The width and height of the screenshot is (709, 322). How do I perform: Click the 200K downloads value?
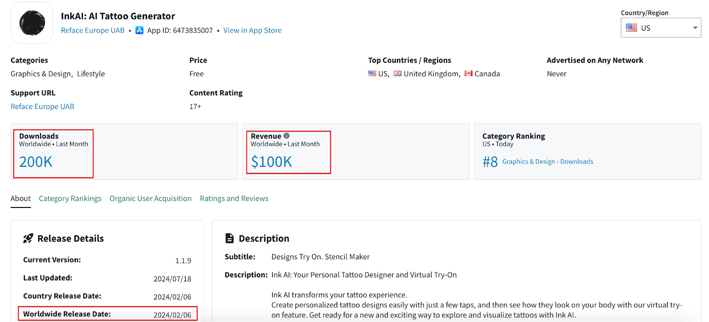[x=36, y=162]
